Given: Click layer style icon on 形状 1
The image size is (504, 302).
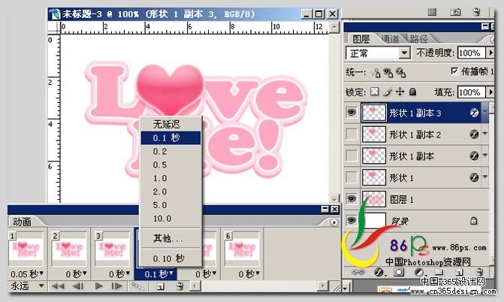Looking at the screenshot, I should tap(474, 177).
